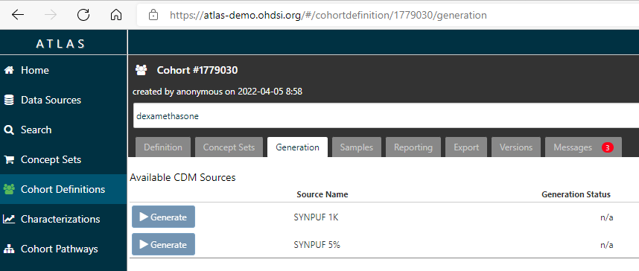Click the dexamethasone cohort name field
Screen dimensions: 639x271
click(x=386, y=115)
